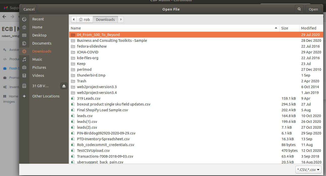Cancel the Open File dialog
Viewport: 326px width, 176px height.
pyautogui.click(x=29, y=9)
